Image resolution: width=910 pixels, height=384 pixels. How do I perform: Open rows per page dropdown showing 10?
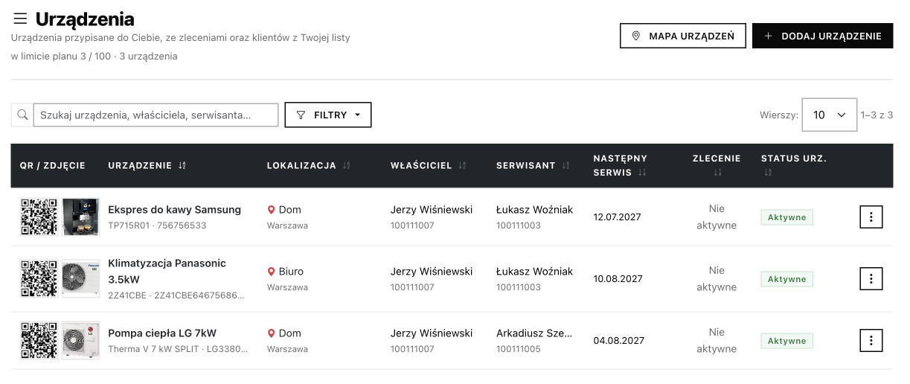click(830, 115)
